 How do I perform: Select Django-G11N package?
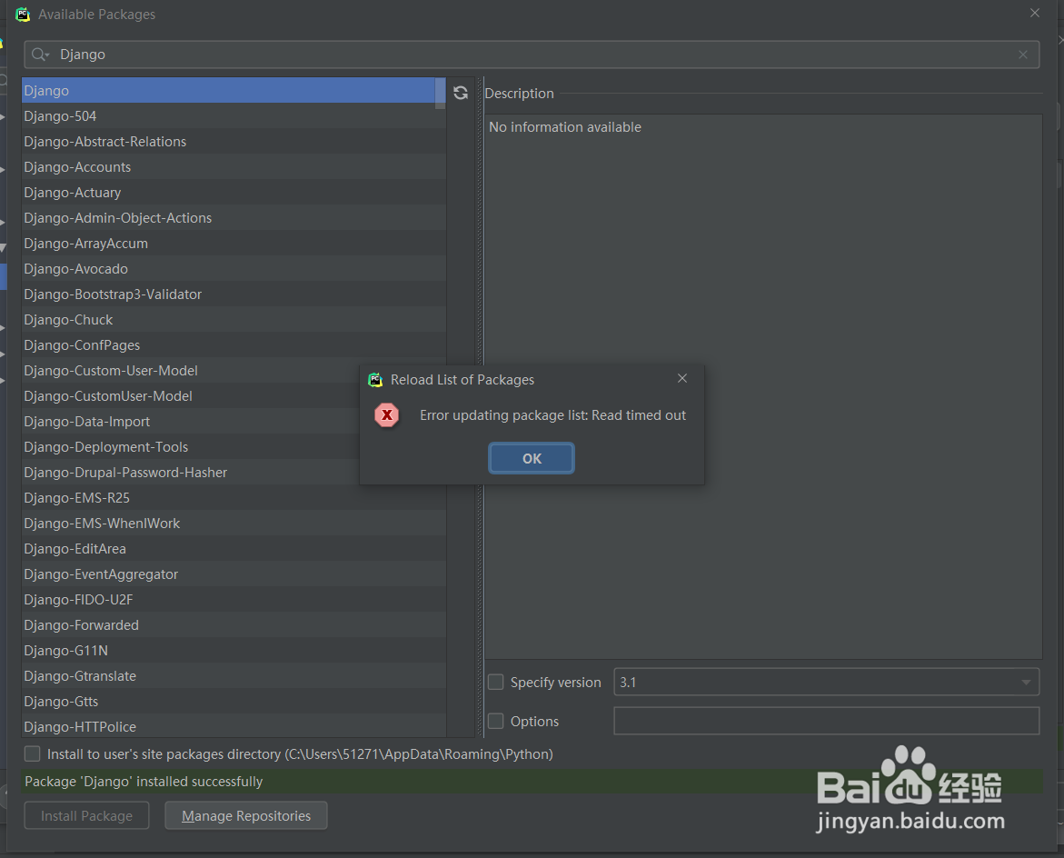(x=234, y=650)
